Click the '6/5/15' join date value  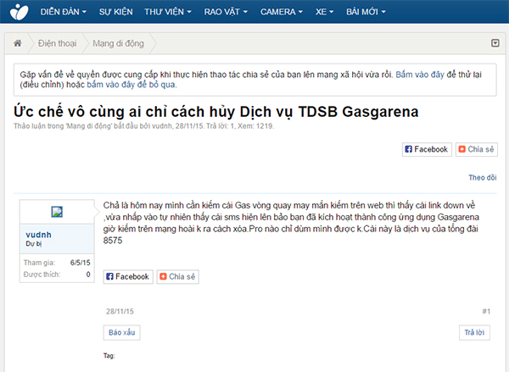click(81, 263)
